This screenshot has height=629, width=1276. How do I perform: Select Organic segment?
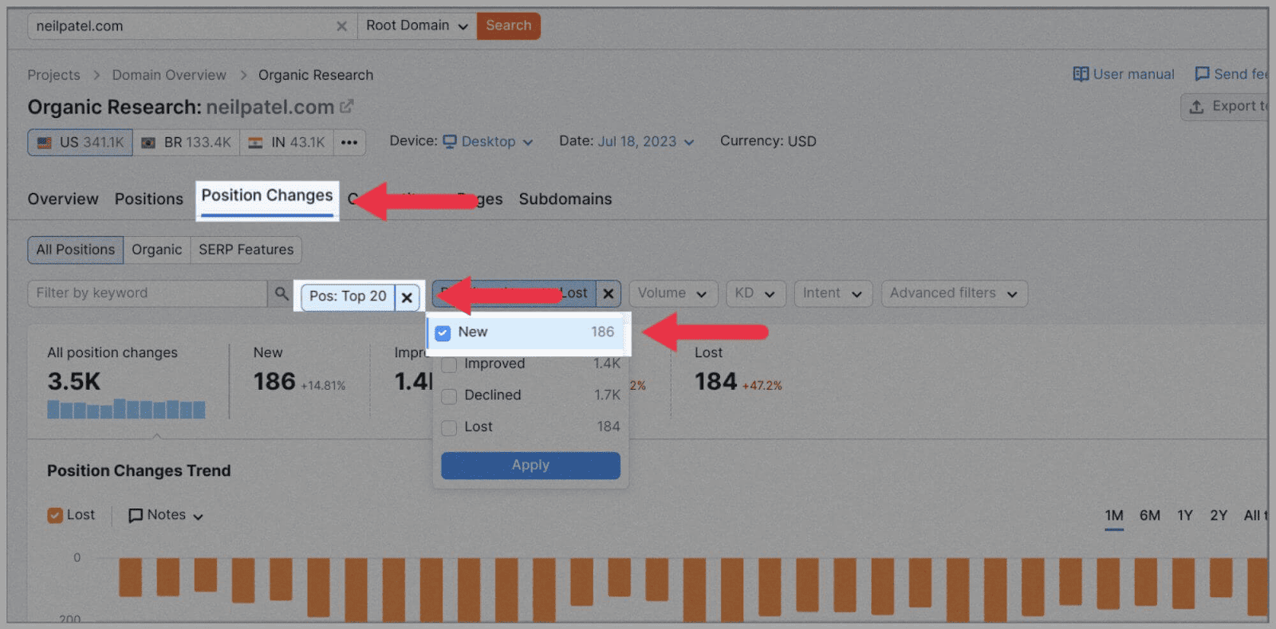157,250
